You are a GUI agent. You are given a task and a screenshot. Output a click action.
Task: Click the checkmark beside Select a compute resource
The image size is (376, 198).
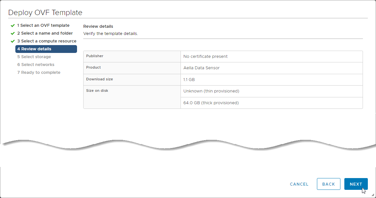pyautogui.click(x=13, y=41)
